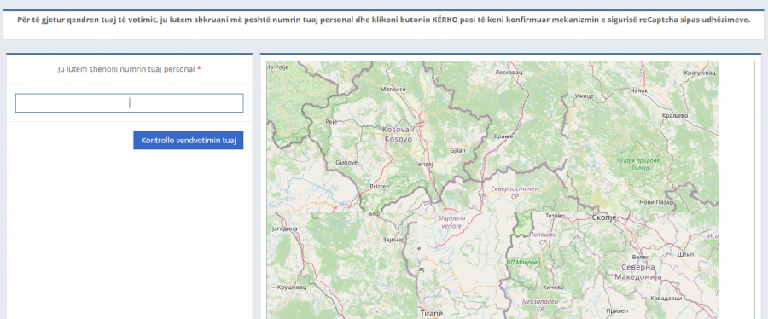This screenshot has height=319, width=768.
Task: Click Gjilan on the map
Action: (457, 150)
